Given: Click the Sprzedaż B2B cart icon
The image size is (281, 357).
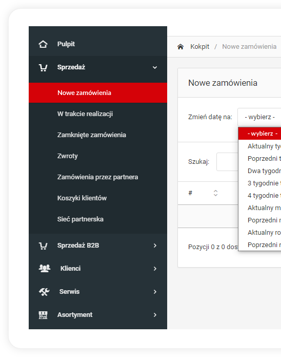Looking at the screenshot, I should (43, 246).
